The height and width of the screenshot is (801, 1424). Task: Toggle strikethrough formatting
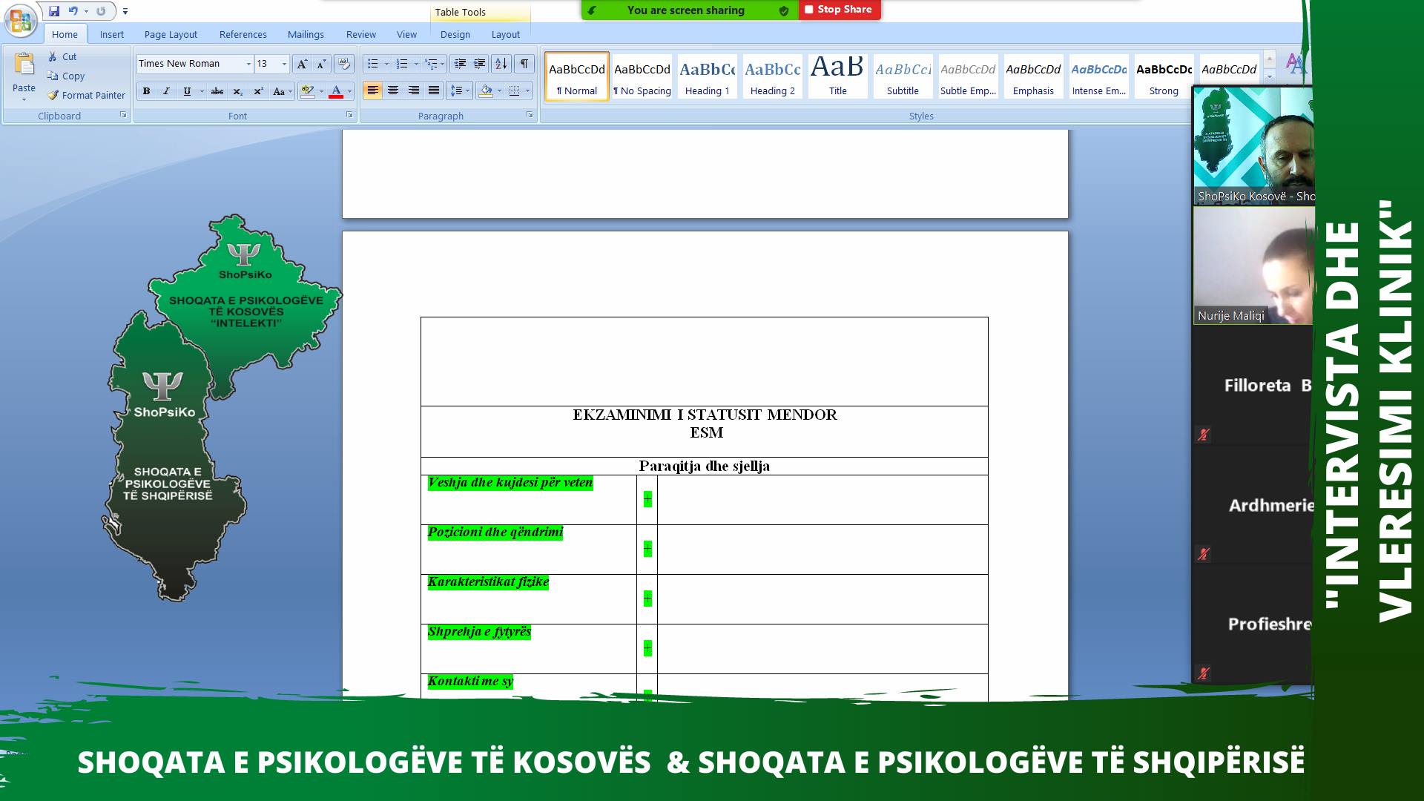[217, 91]
